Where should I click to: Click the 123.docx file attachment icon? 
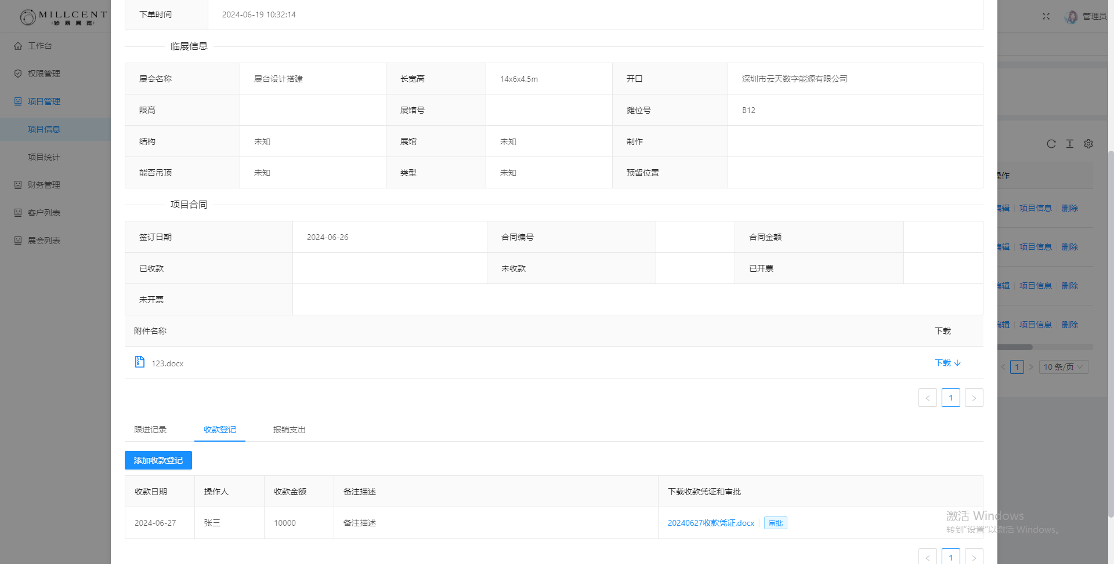tap(139, 362)
